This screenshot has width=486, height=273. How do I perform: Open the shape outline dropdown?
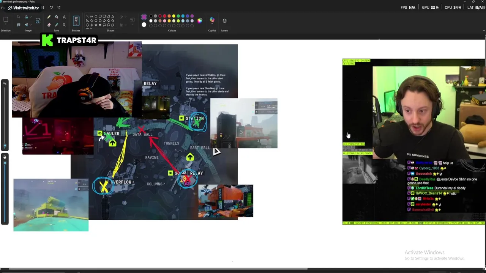[125, 17]
